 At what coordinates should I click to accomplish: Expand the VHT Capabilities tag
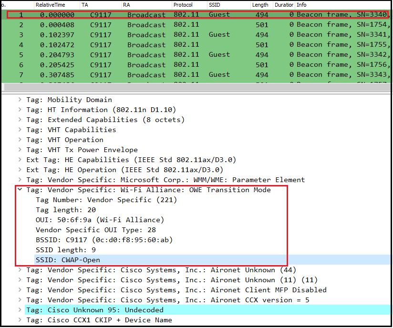click(x=19, y=130)
